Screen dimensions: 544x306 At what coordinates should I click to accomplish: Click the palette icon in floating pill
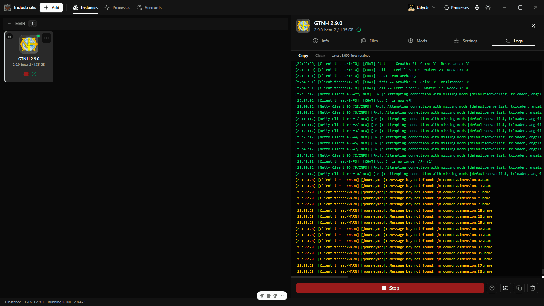pos(275,296)
